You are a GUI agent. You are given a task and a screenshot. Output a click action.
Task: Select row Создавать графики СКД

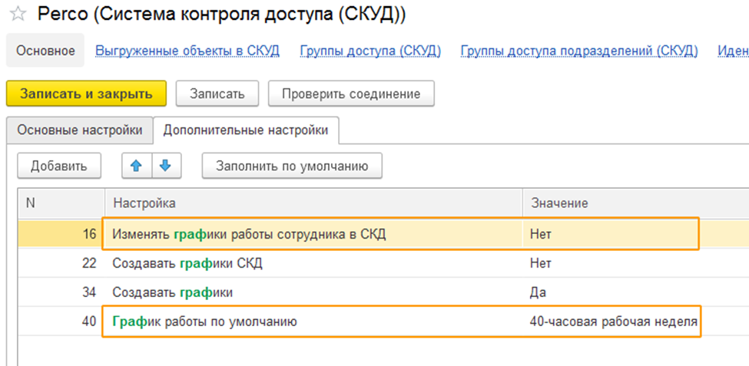187,263
